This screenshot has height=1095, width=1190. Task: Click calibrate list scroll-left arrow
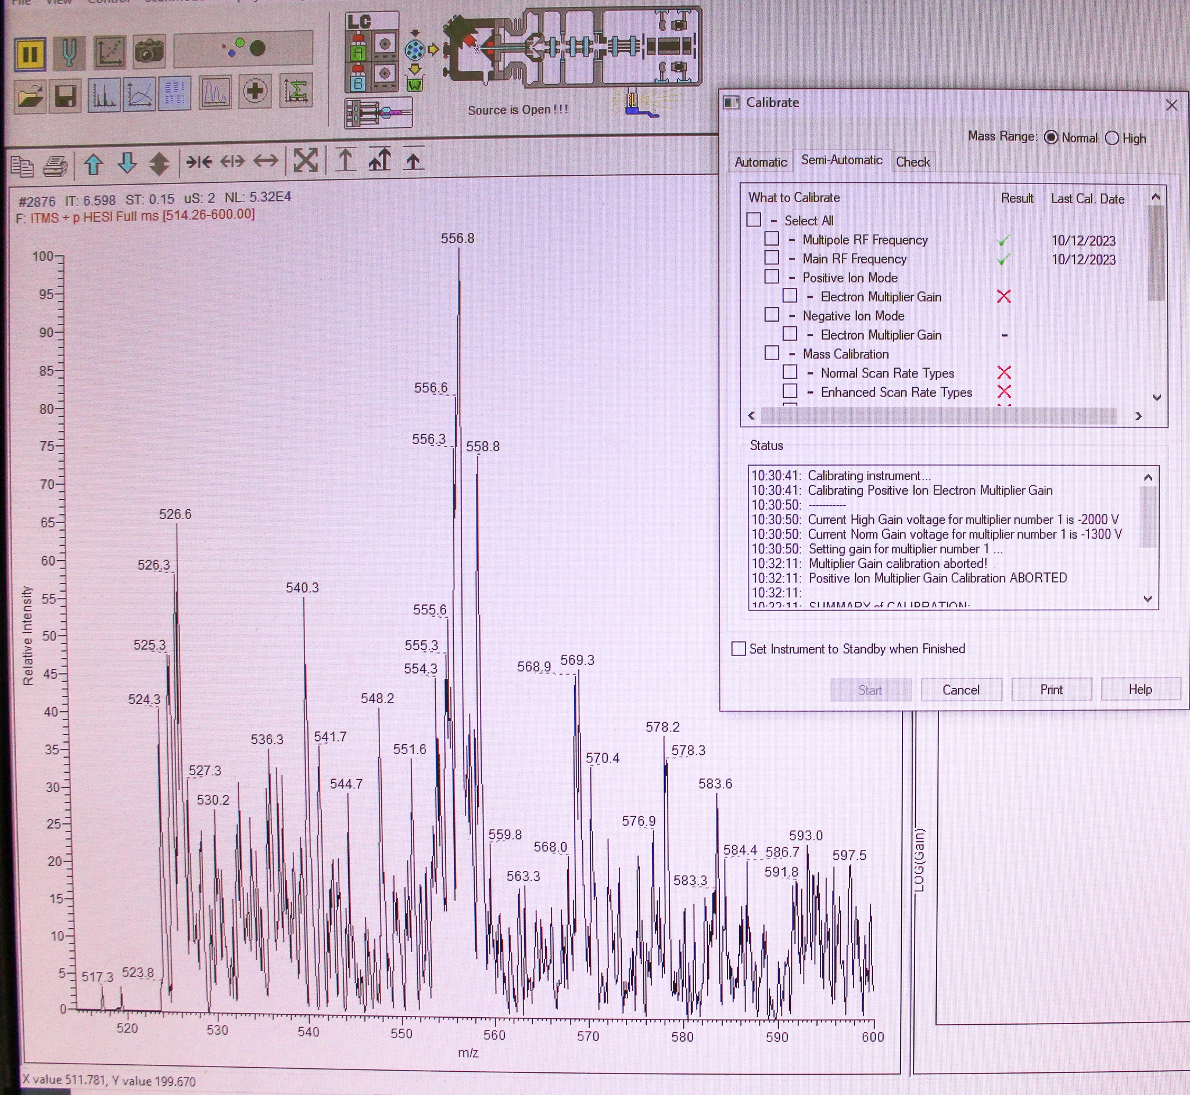pos(752,415)
